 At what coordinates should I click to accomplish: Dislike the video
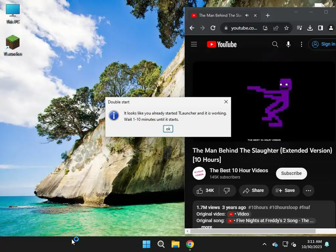click(227, 191)
